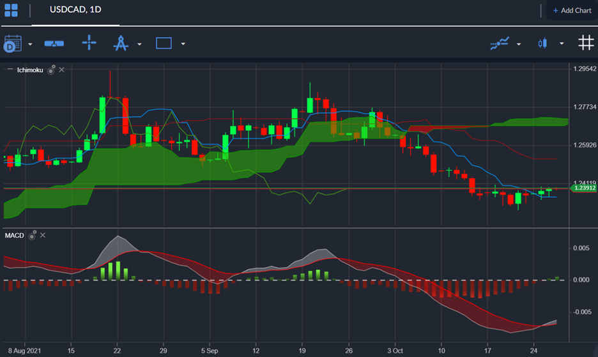Click the MACD indicator label
Image resolution: width=598 pixels, height=357 pixels.
pos(15,236)
